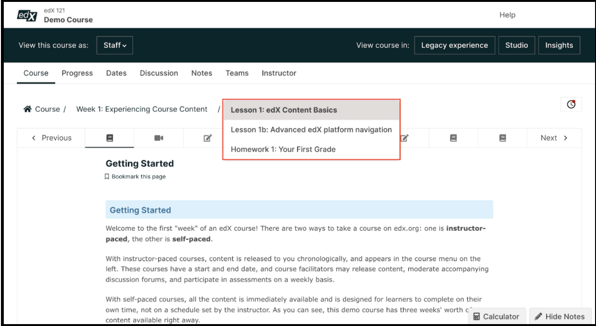Open the course in Studio
The image size is (596, 326).
(517, 45)
